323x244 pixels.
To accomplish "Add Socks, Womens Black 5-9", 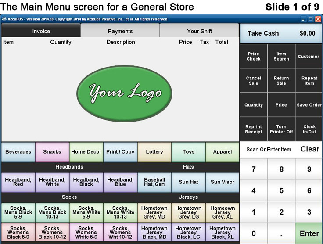I will [x=18, y=233].
